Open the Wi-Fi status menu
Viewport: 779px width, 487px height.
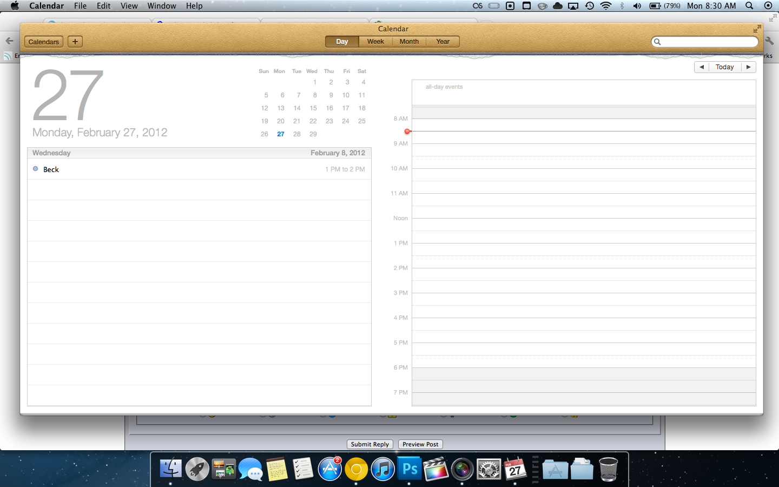(605, 5)
